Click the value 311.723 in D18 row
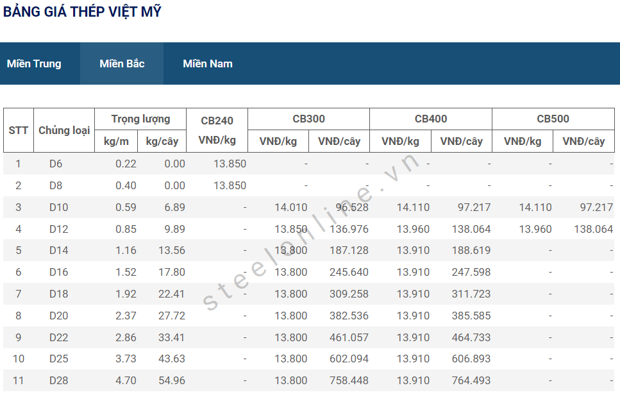This screenshot has height=397, width=620. [471, 294]
